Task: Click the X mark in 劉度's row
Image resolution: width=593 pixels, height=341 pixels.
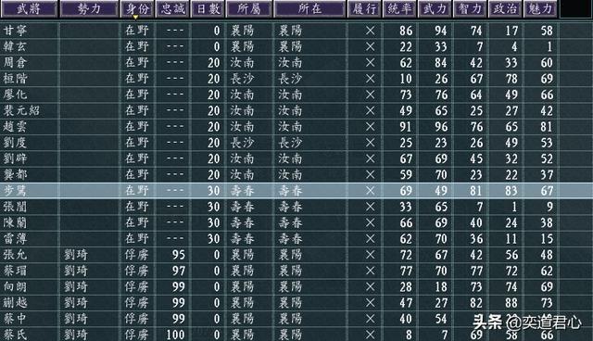Action: [x=371, y=143]
